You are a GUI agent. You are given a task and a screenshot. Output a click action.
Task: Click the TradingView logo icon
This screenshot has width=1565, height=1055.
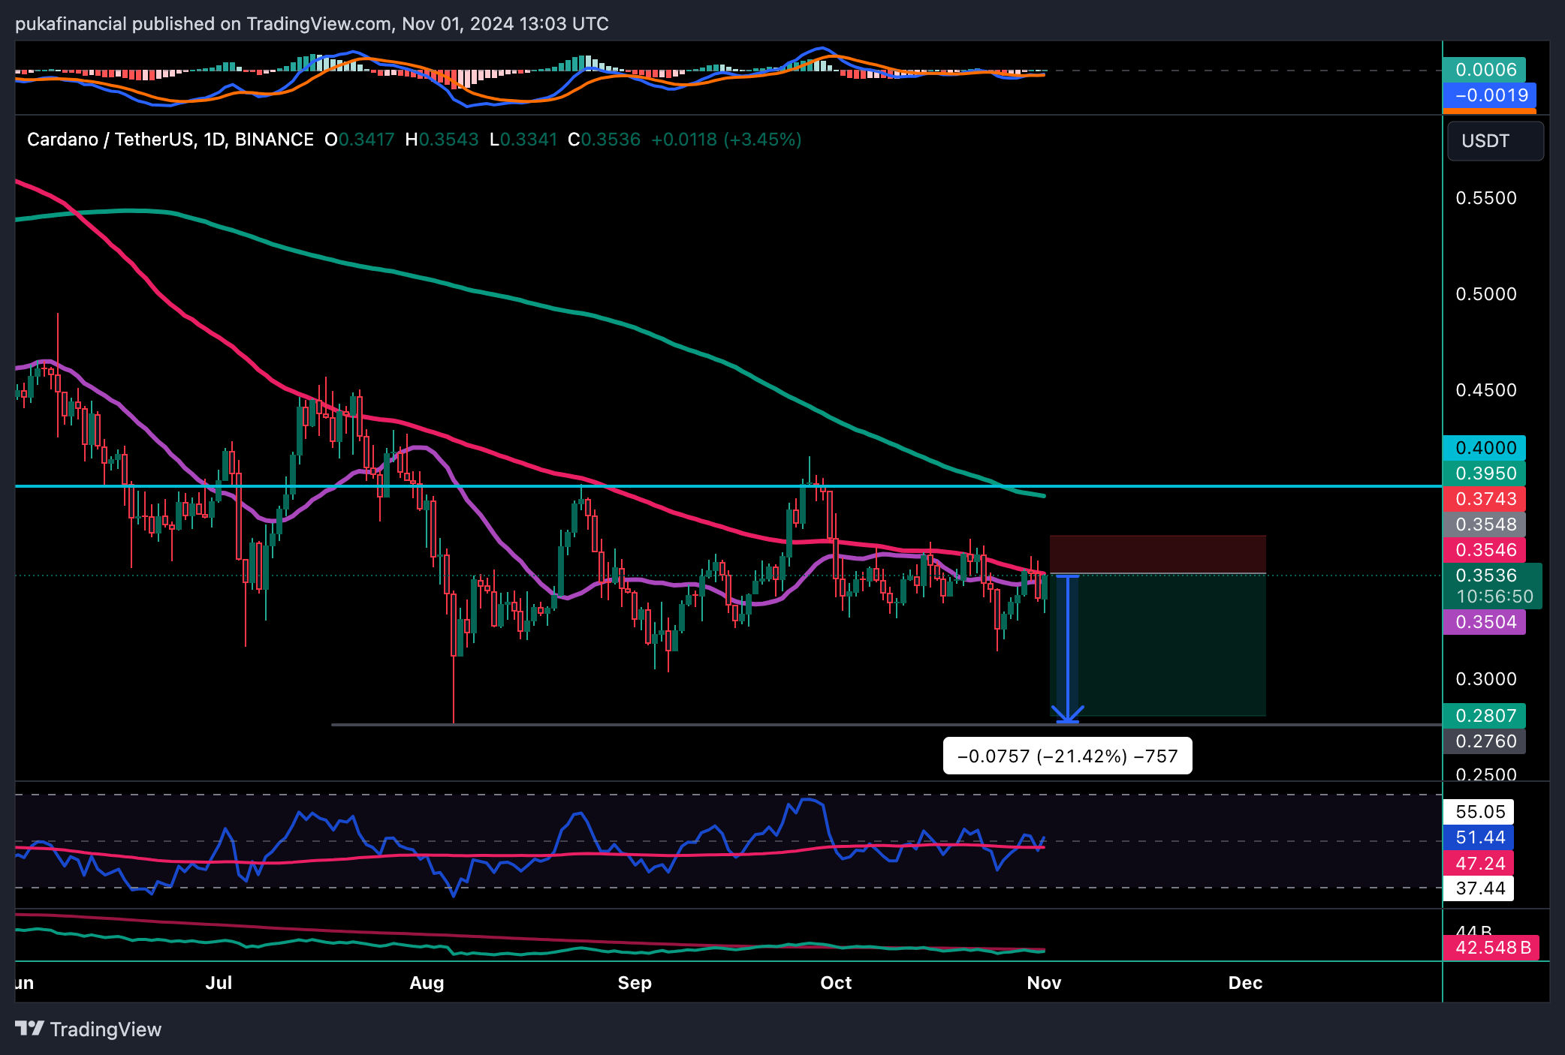29,1028
